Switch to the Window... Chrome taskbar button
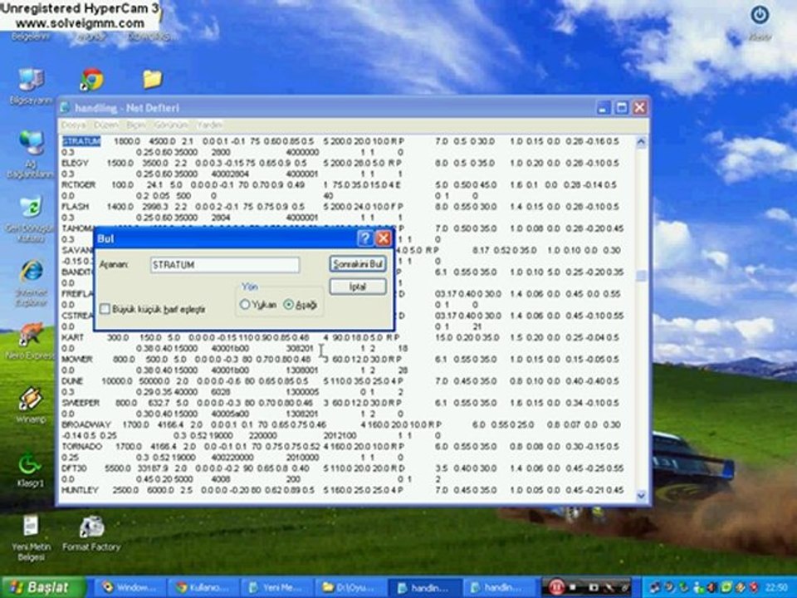The width and height of the screenshot is (797, 598). coord(130,588)
